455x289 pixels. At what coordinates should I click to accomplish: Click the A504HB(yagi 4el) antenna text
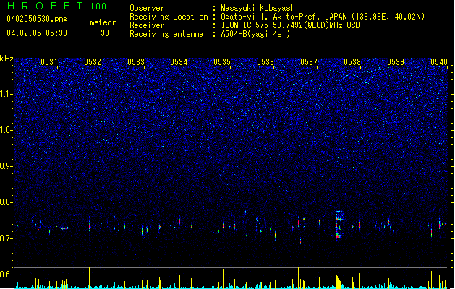click(x=255, y=34)
